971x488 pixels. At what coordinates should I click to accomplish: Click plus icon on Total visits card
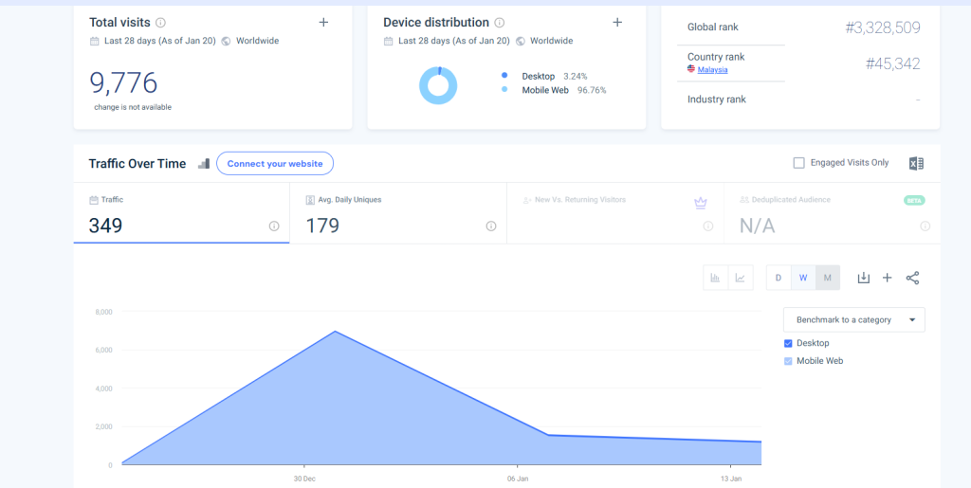[323, 22]
